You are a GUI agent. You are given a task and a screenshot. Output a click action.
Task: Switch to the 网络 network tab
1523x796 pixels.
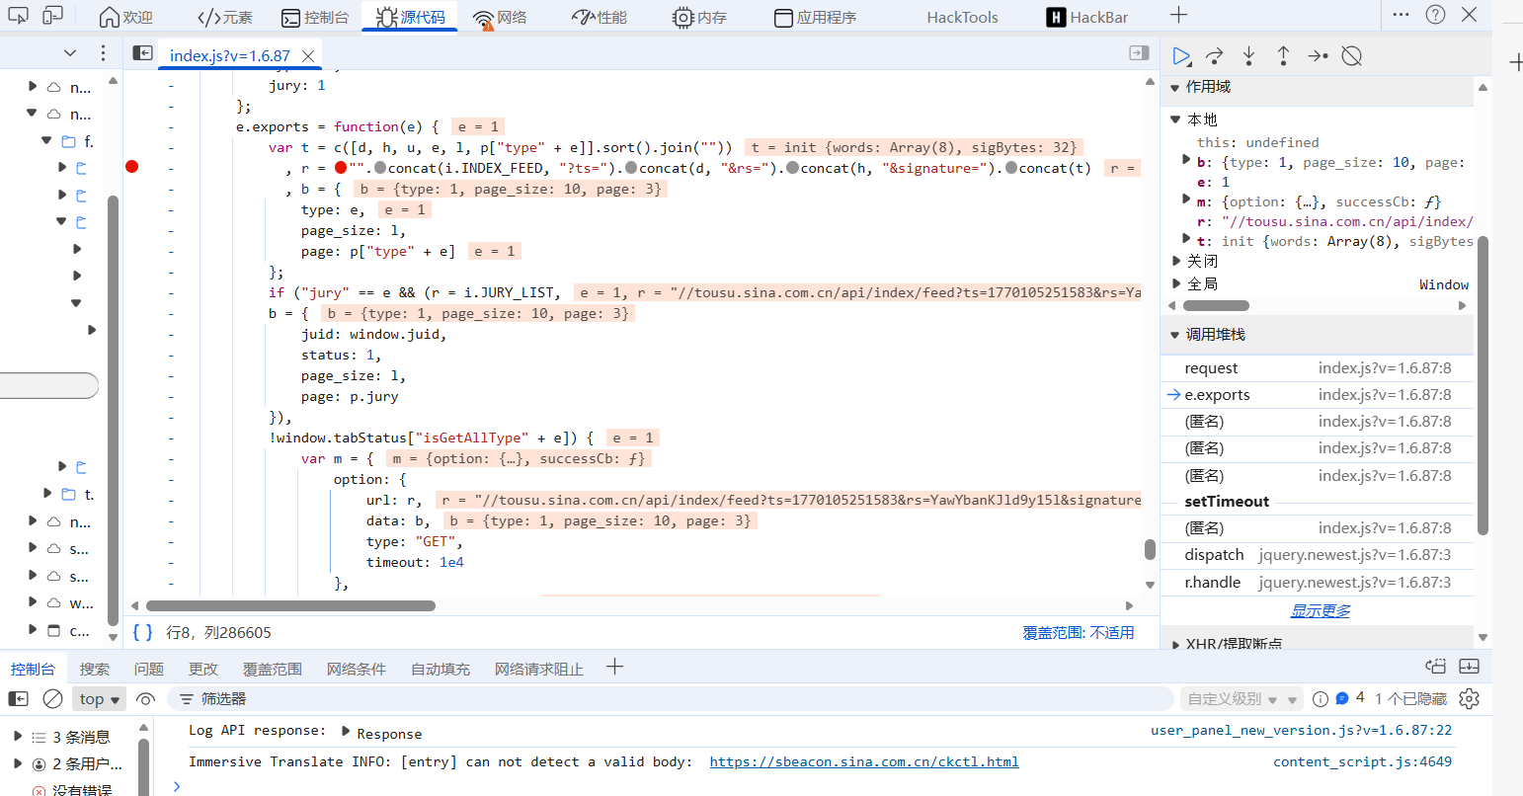[x=500, y=17]
